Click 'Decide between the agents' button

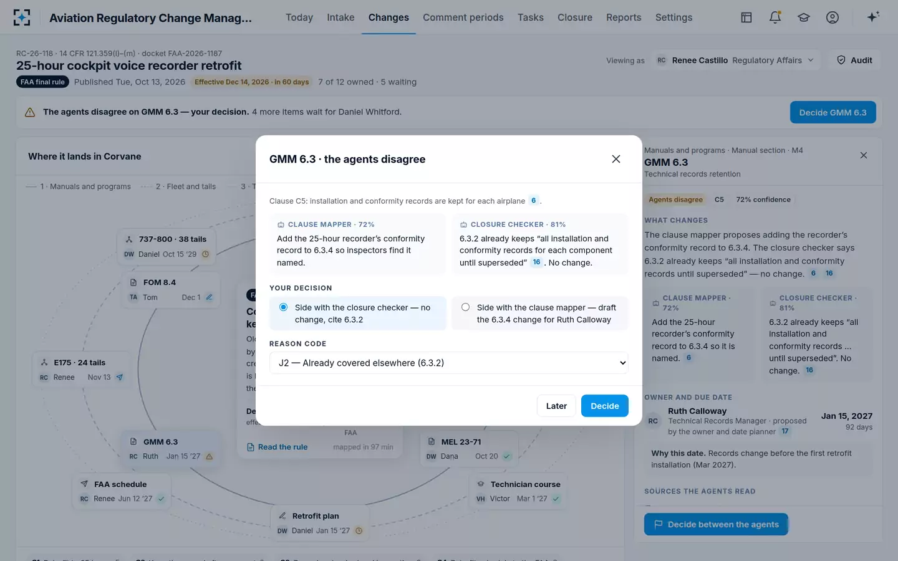716,524
